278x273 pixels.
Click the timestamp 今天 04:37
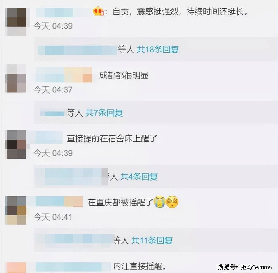(53, 90)
